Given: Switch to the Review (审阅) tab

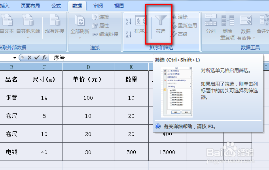Looking at the screenshot, I should (x=98, y=6).
